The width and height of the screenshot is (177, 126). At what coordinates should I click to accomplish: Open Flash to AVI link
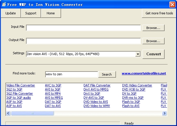[x=131, y=106]
